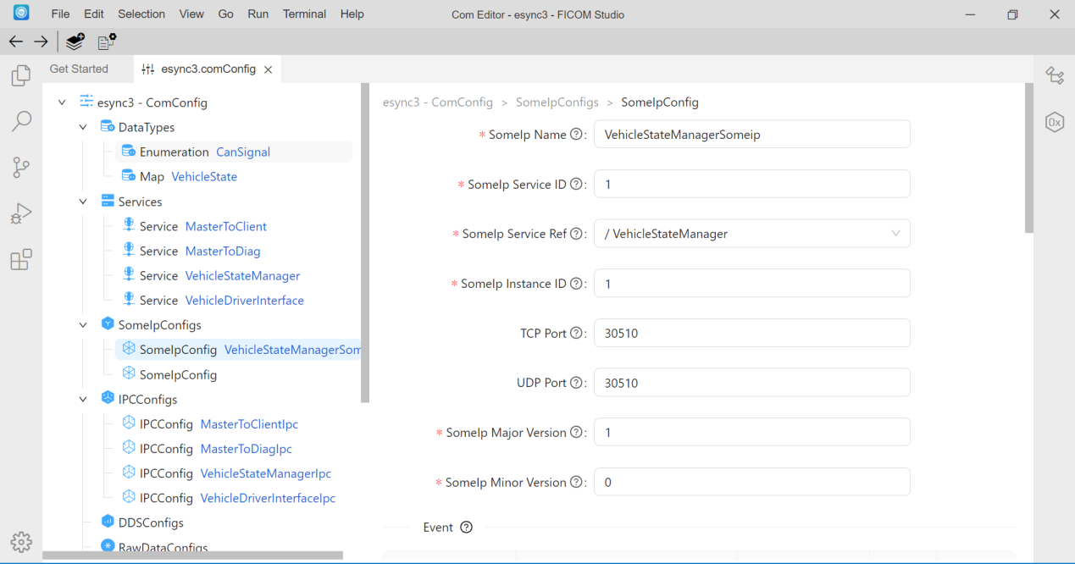Click the tree diagram icon in right sidebar
1075x564 pixels.
click(1055, 75)
